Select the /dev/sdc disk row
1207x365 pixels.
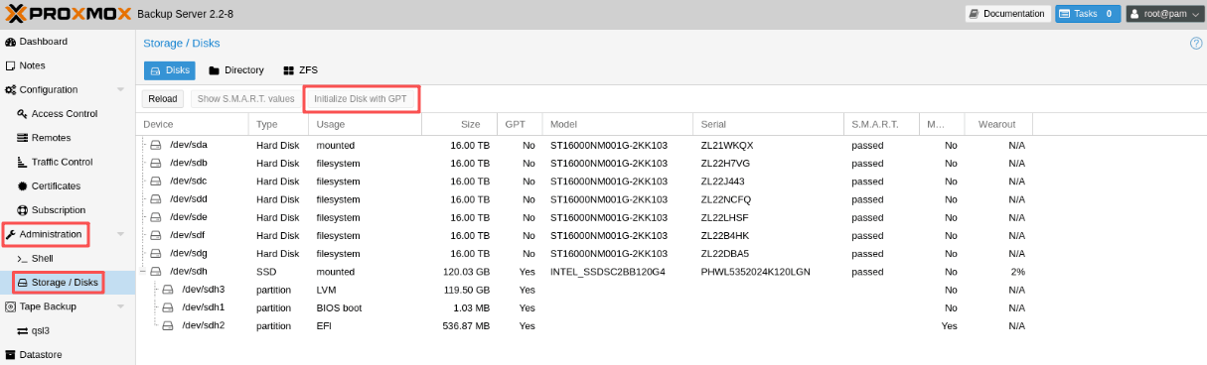(x=672, y=181)
